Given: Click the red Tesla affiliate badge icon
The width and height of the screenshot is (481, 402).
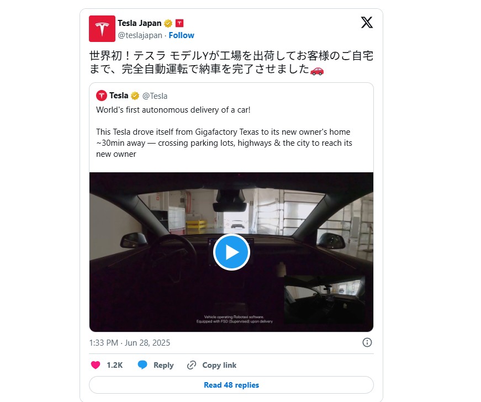Looking at the screenshot, I should [x=179, y=23].
